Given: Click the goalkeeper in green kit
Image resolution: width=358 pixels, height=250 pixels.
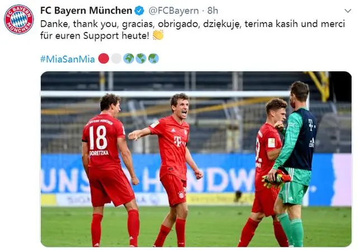Looking at the screenshot, I should tap(293, 164).
